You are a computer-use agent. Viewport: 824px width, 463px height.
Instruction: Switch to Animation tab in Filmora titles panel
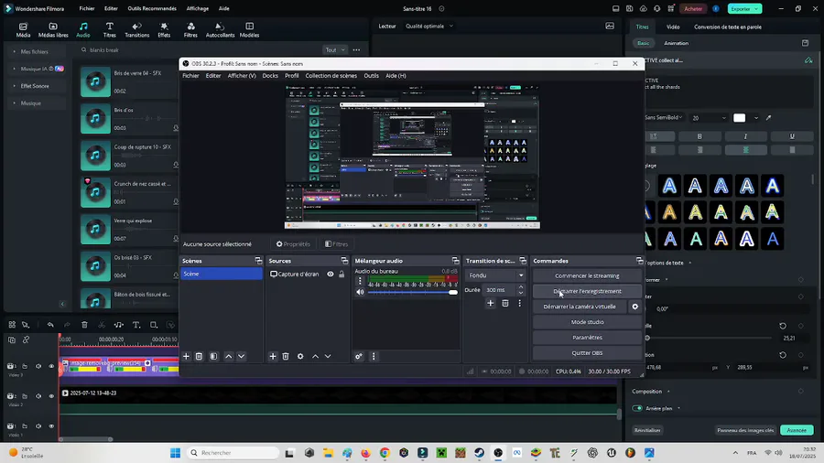pos(676,43)
